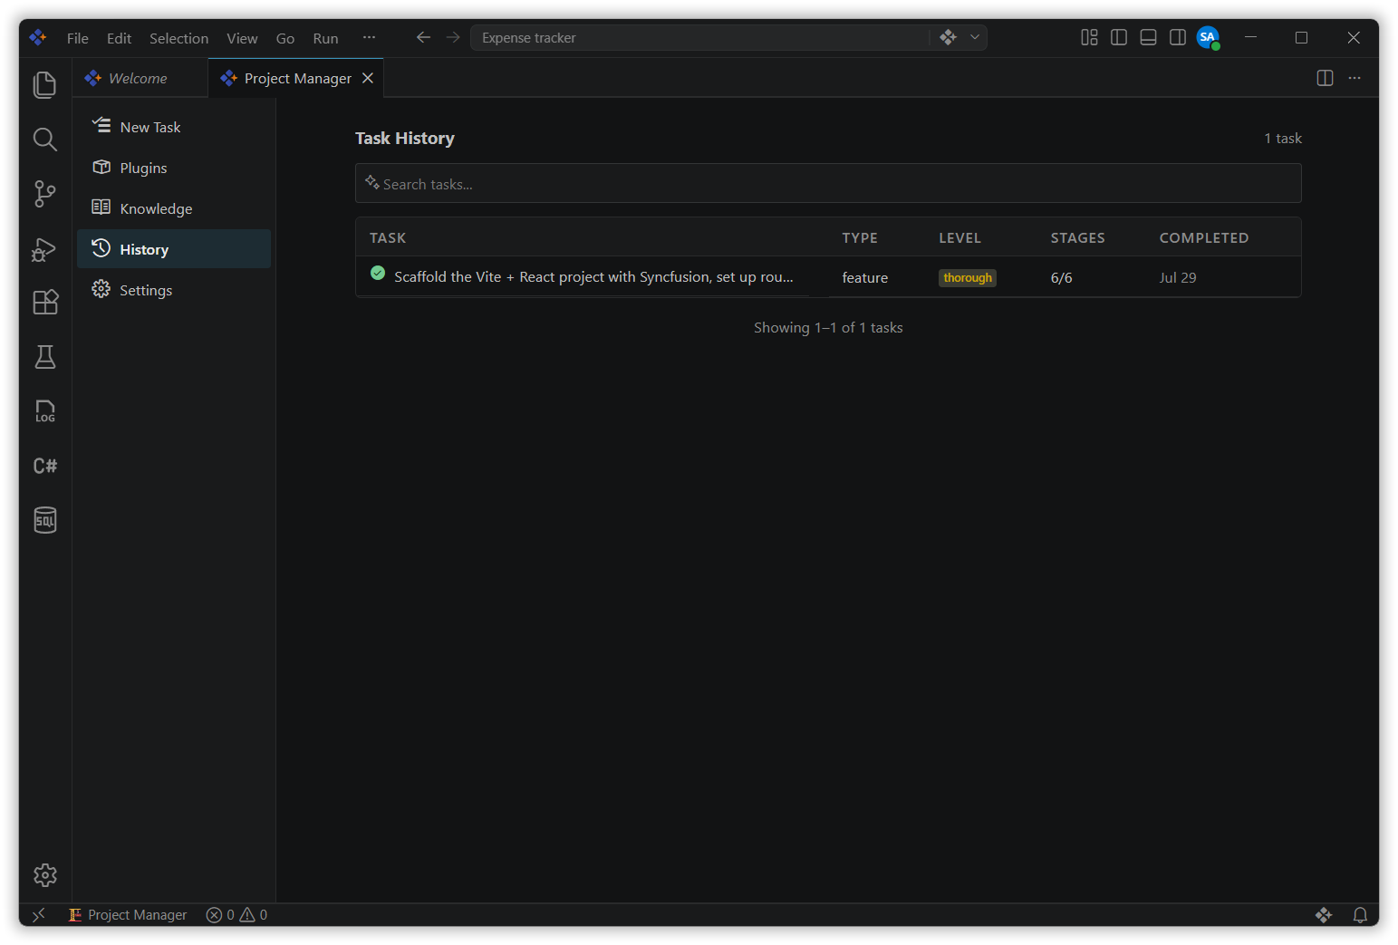The height and width of the screenshot is (945, 1398).
Task: Open the Go menu
Action: pos(285,38)
